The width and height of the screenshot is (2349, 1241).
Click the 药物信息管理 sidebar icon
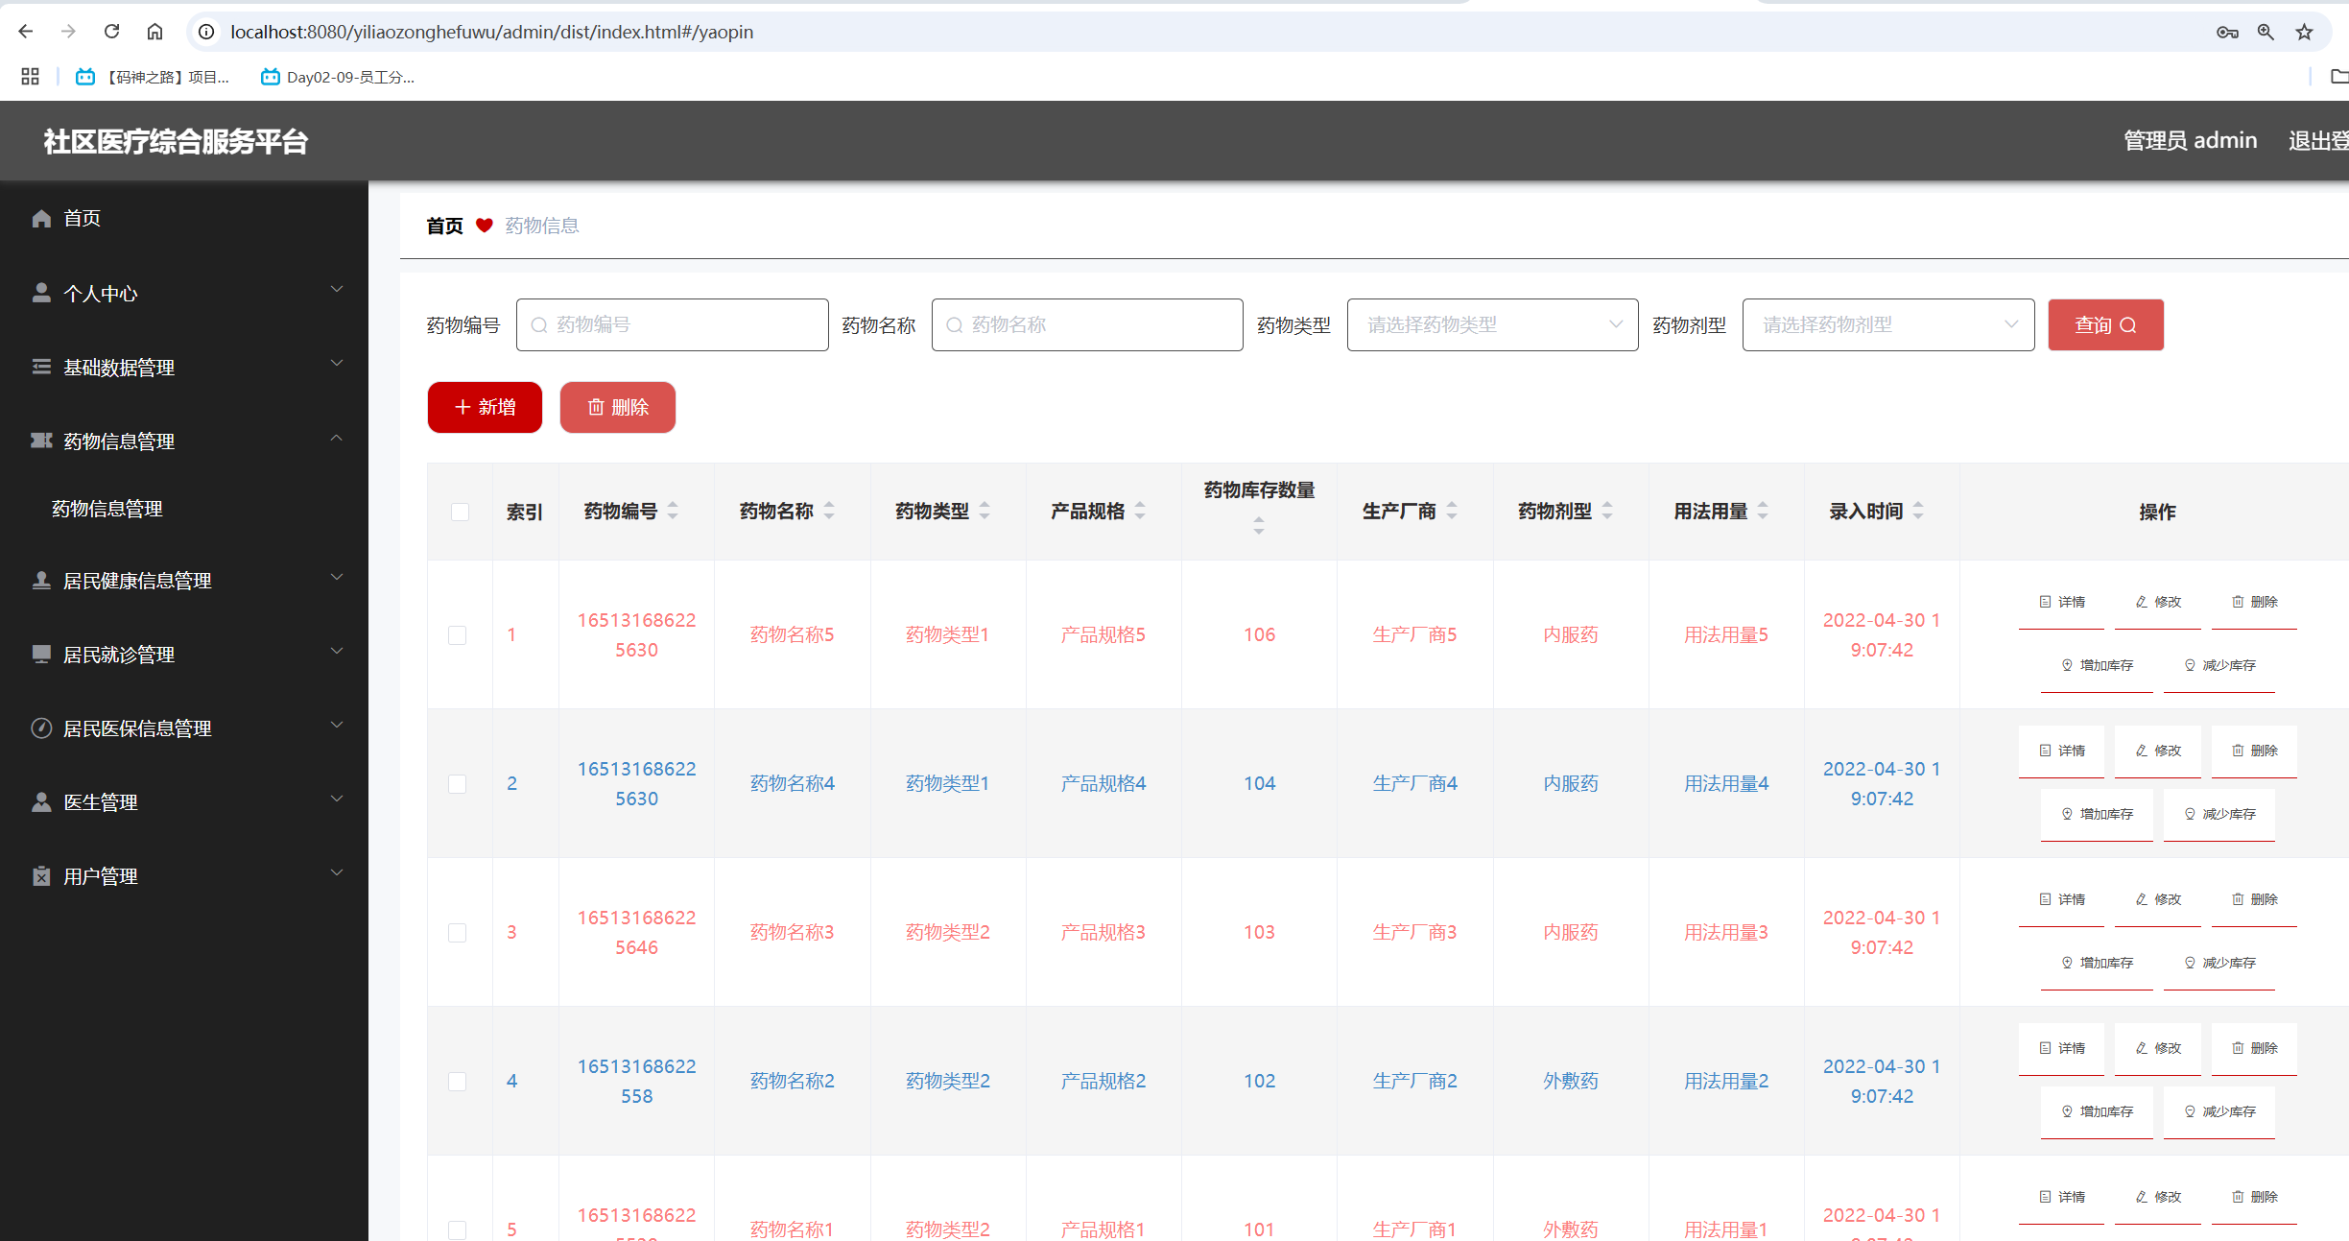(41, 441)
